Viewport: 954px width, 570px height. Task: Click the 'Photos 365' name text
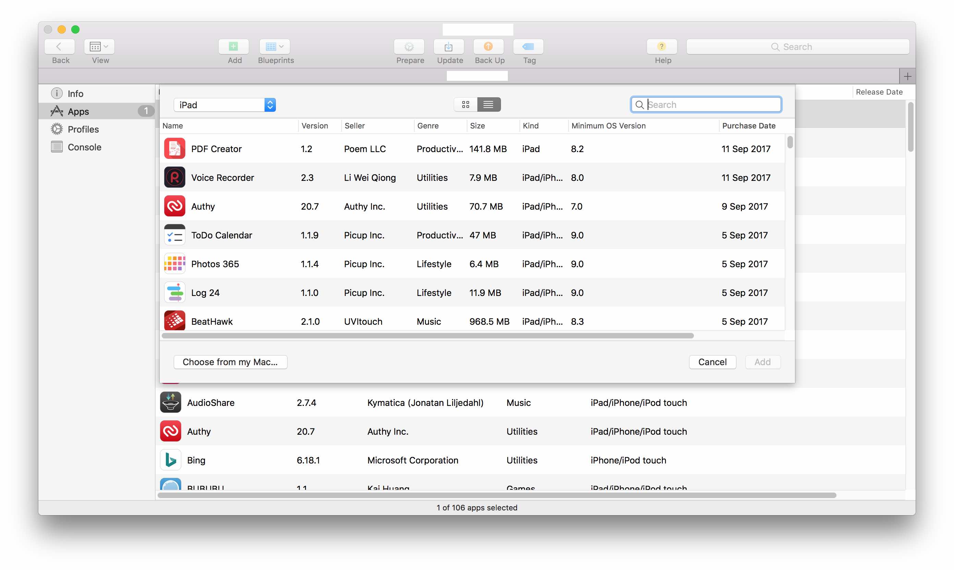pos(215,264)
